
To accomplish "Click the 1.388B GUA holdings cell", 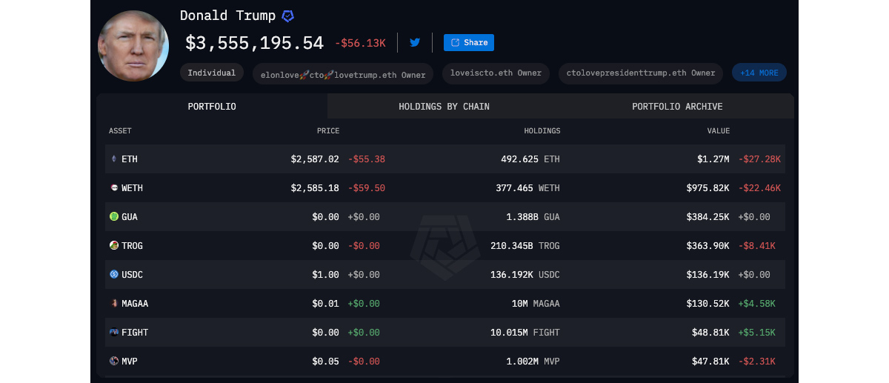I will pos(533,217).
